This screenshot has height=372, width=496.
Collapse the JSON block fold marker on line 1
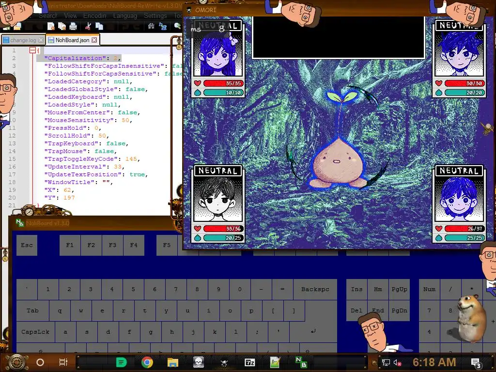click(32, 50)
